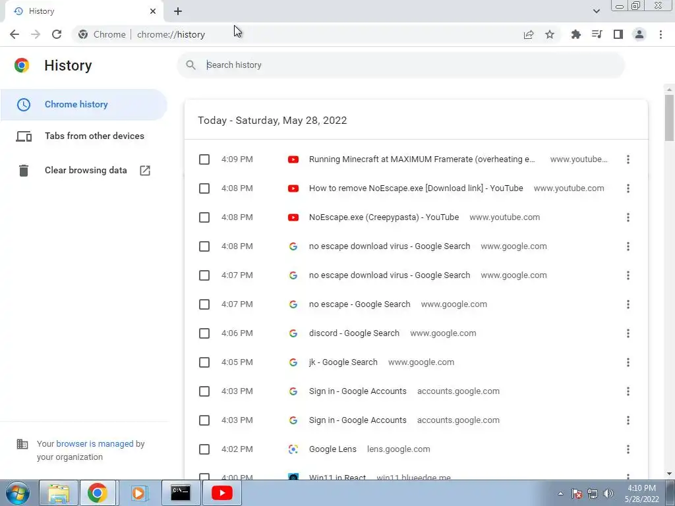Open Tabs from other devices

[84, 136]
